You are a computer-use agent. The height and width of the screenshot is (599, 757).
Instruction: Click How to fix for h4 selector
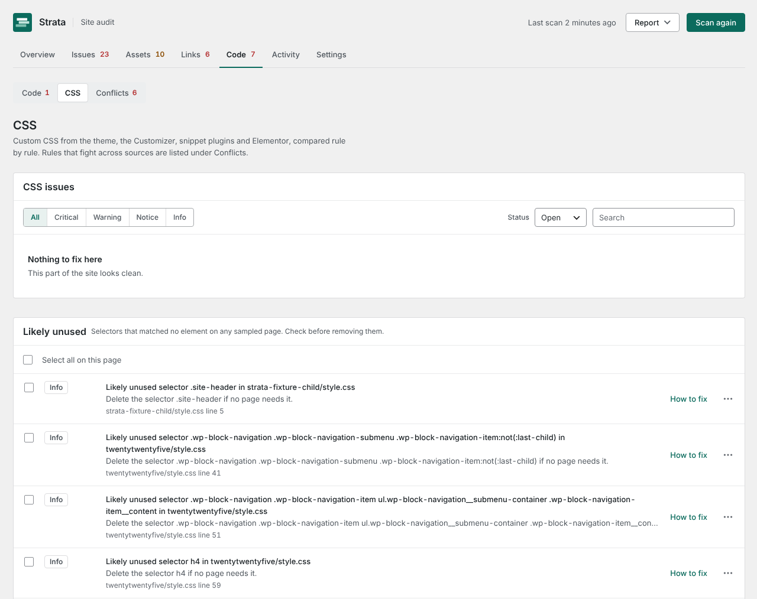(688, 573)
